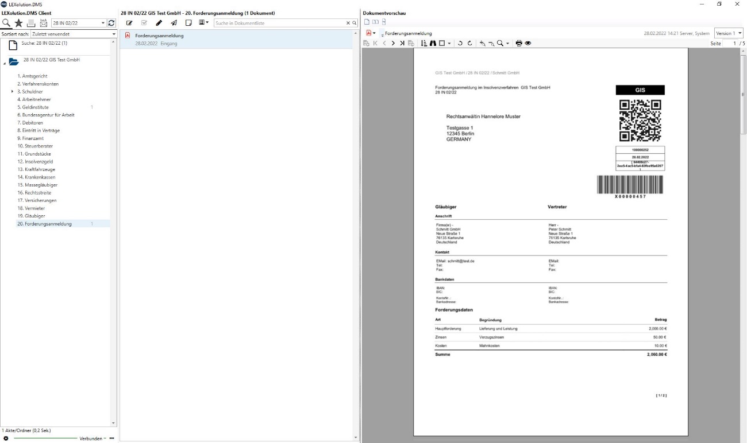Click the search magnifier in document list field
747x443 pixels.
354,23
